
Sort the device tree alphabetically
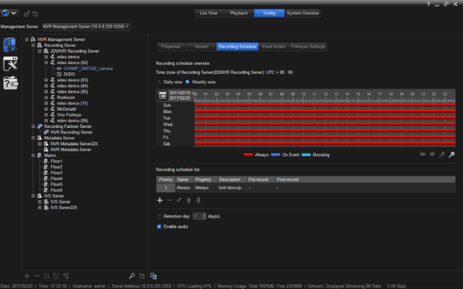coord(46,276)
